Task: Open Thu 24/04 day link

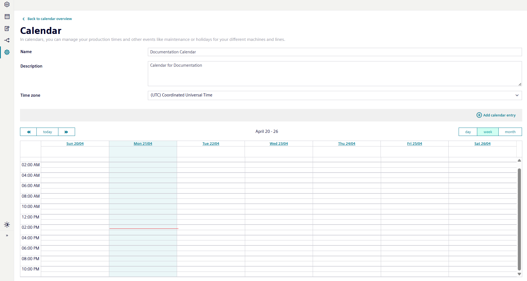Action: coord(347,144)
